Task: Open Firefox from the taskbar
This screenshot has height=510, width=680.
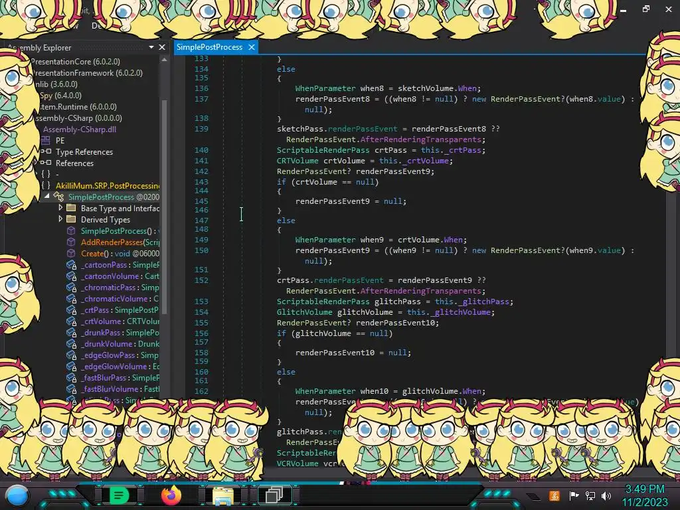Action: coord(171,495)
